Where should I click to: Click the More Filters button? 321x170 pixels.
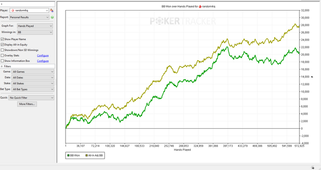tap(27, 104)
